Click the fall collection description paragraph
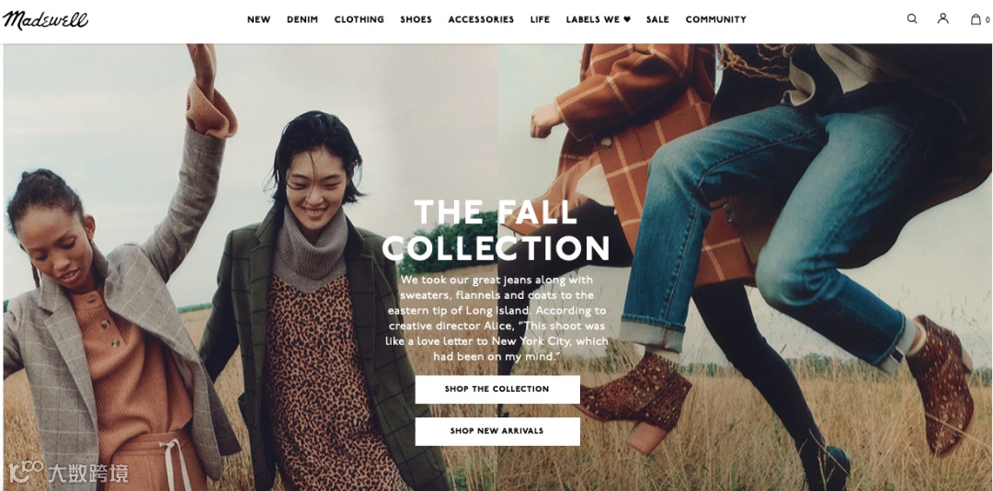Image resolution: width=993 pixels, height=491 pixels. point(497,318)
